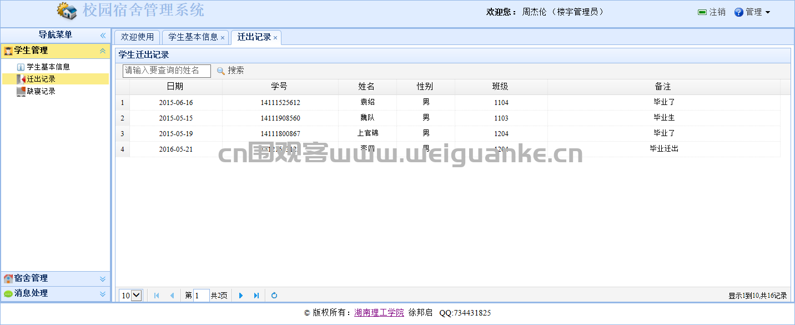Go to previous page of records

click(172, 296)
